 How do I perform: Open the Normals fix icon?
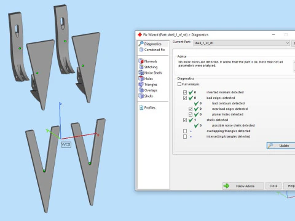click(x=141, y=61)
